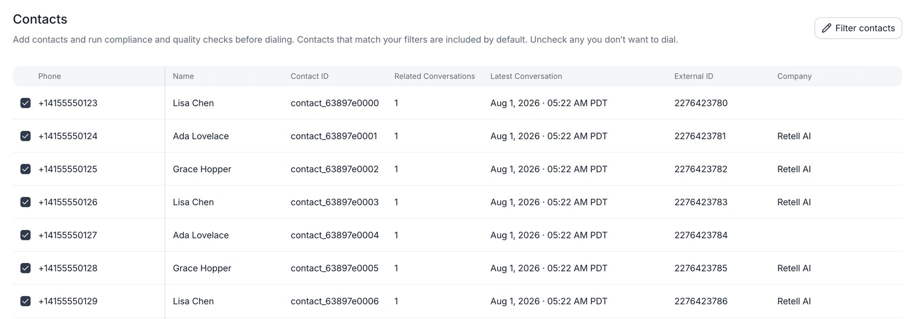915x319 pixels.
Task: Select contact ID contact_63897e0006
Action: pyautogui.click(x=334, y=301)
